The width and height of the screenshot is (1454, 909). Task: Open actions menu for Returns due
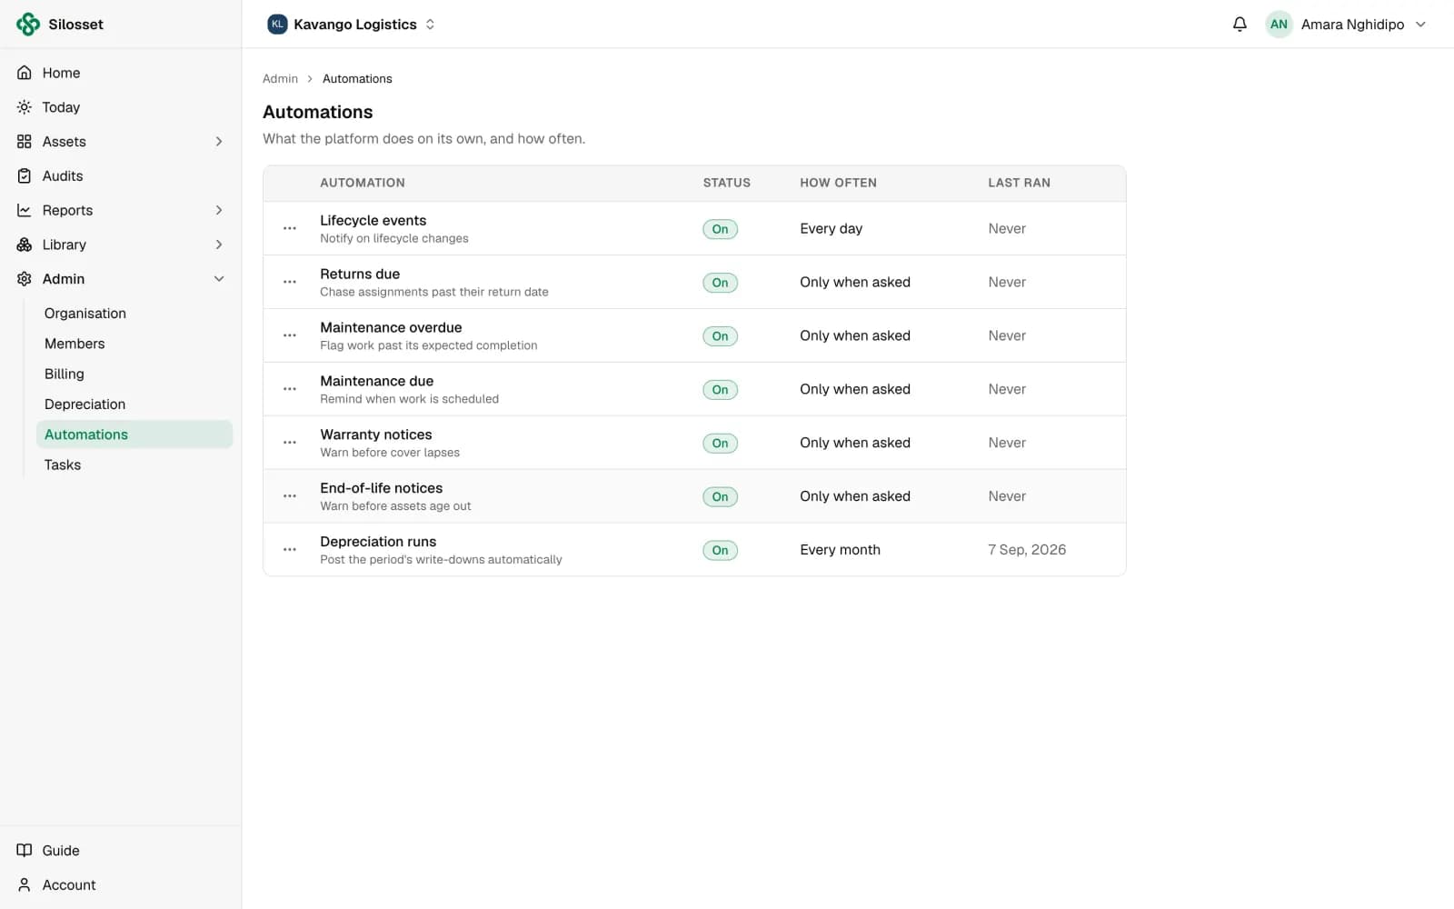[290, 282]
